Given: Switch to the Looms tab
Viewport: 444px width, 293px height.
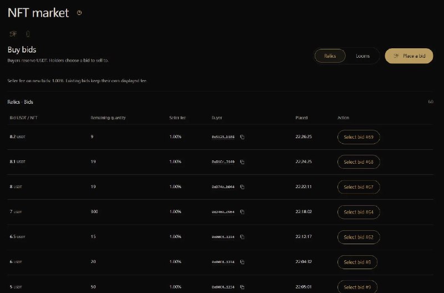Looking at the screenshot, I should click(x=363, y=55).
